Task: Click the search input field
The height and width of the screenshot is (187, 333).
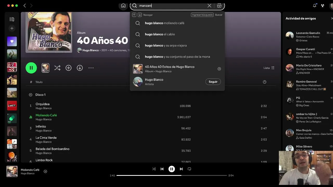Action: [x=172, y=6]
